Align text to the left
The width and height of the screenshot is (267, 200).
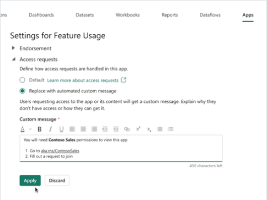tap(72, 129)
